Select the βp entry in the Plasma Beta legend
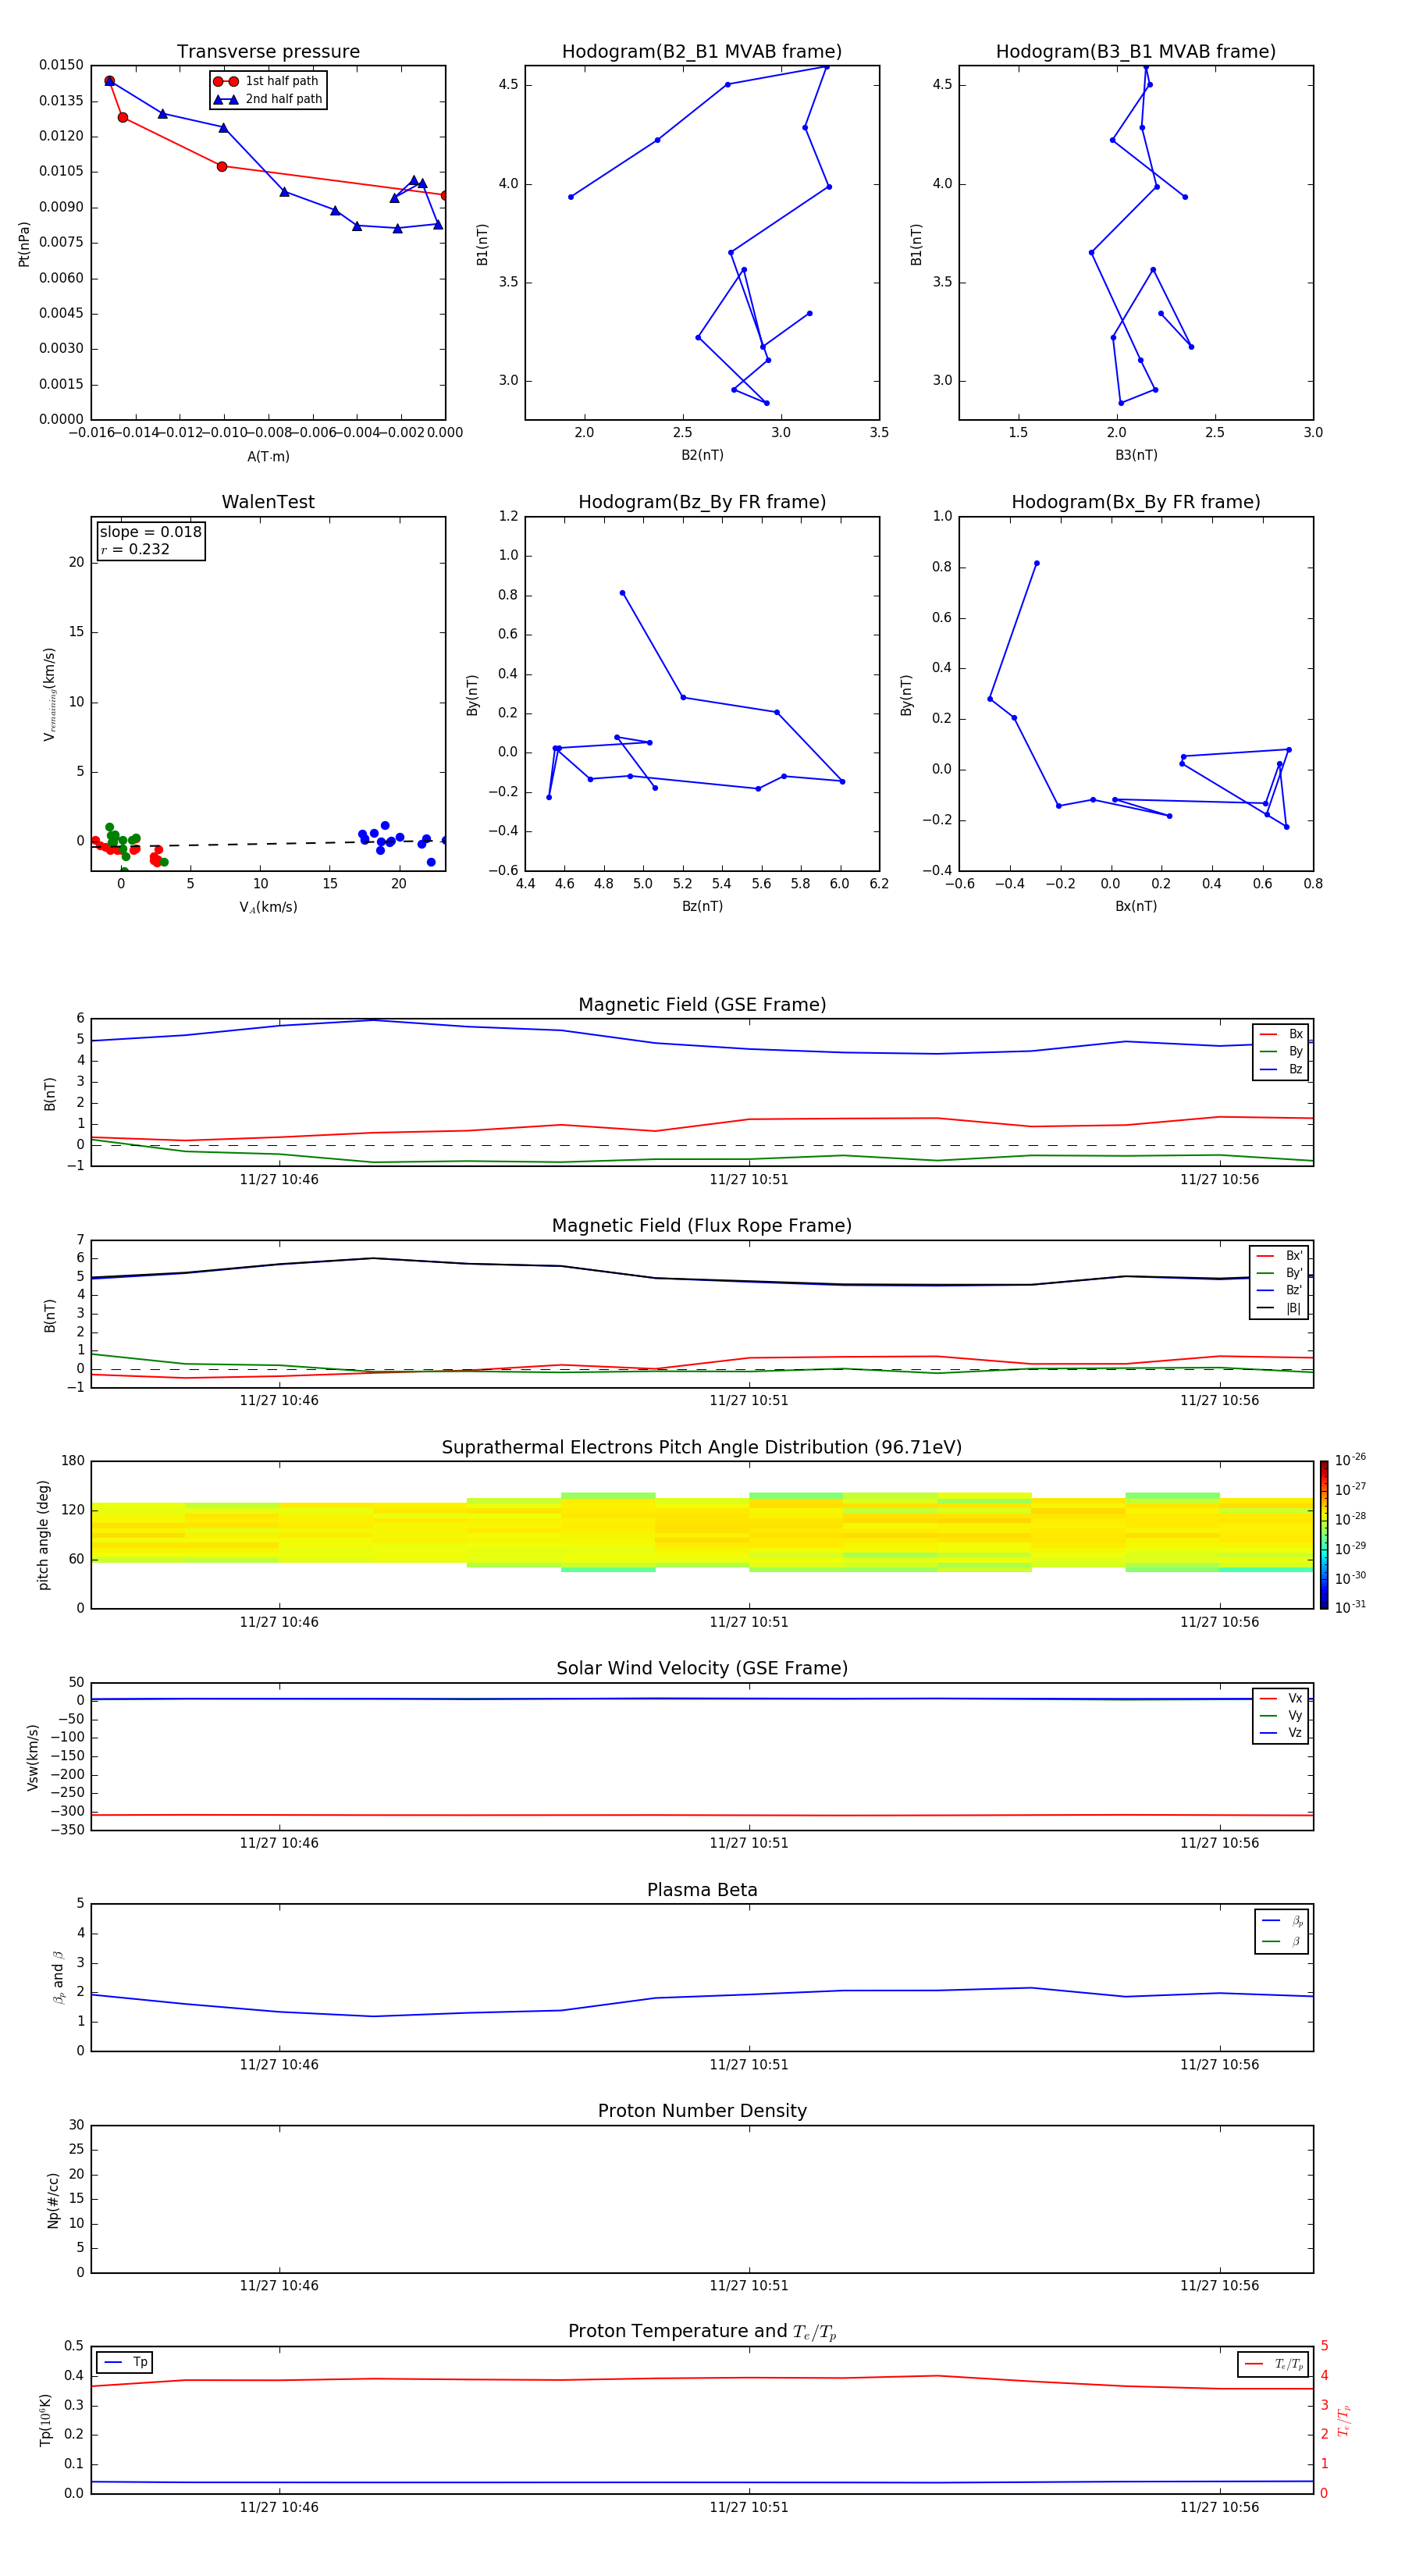The height and width of the screenshot is (2576, 1405). pos(1282,1921)
